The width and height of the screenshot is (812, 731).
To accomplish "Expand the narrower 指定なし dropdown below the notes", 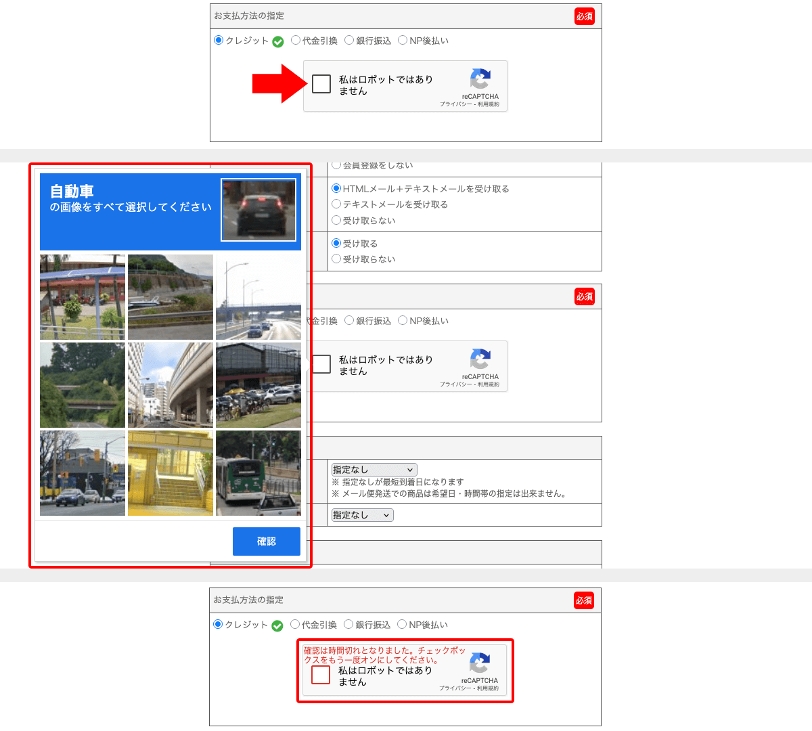I will coord(362,515).
